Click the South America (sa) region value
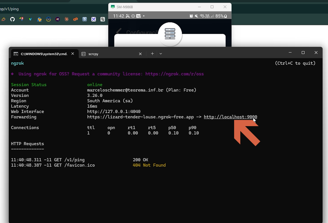The height and width of the screenshot is (223, 328). 110,101
